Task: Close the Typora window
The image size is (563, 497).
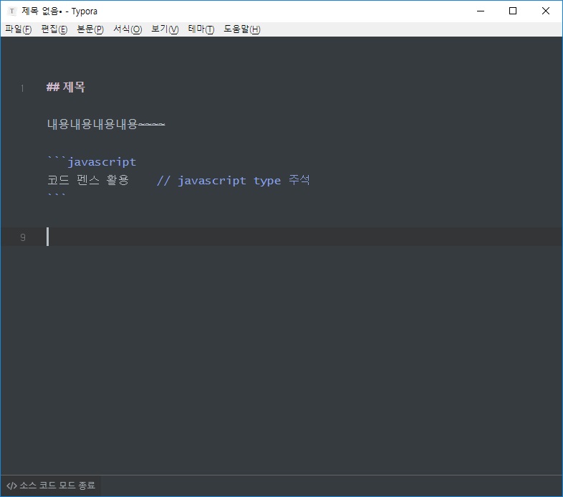Action: [x=545, y=11]
